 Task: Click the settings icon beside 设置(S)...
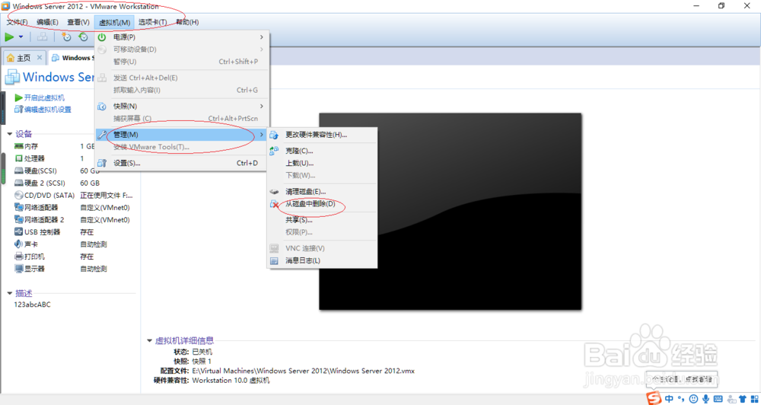pyautogui.click(x=102, y=163)
